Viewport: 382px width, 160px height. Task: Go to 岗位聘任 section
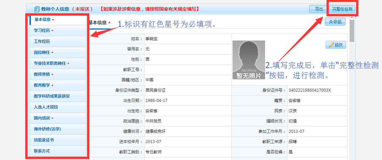coord(42,52)
